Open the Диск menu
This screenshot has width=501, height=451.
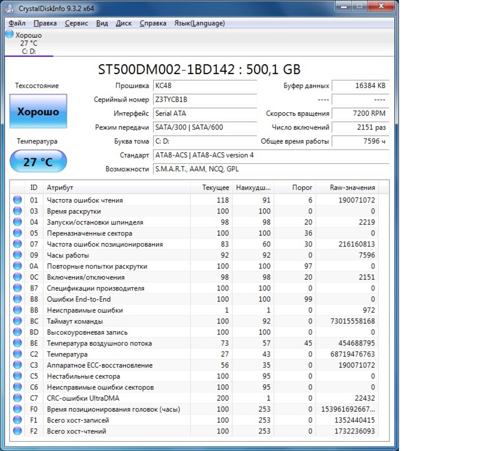[x=123, y=23]
